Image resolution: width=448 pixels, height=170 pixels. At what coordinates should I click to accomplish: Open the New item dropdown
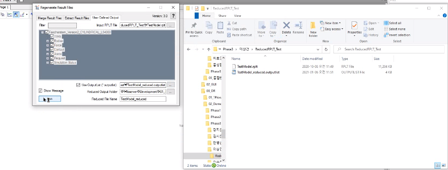click(331, 23)
